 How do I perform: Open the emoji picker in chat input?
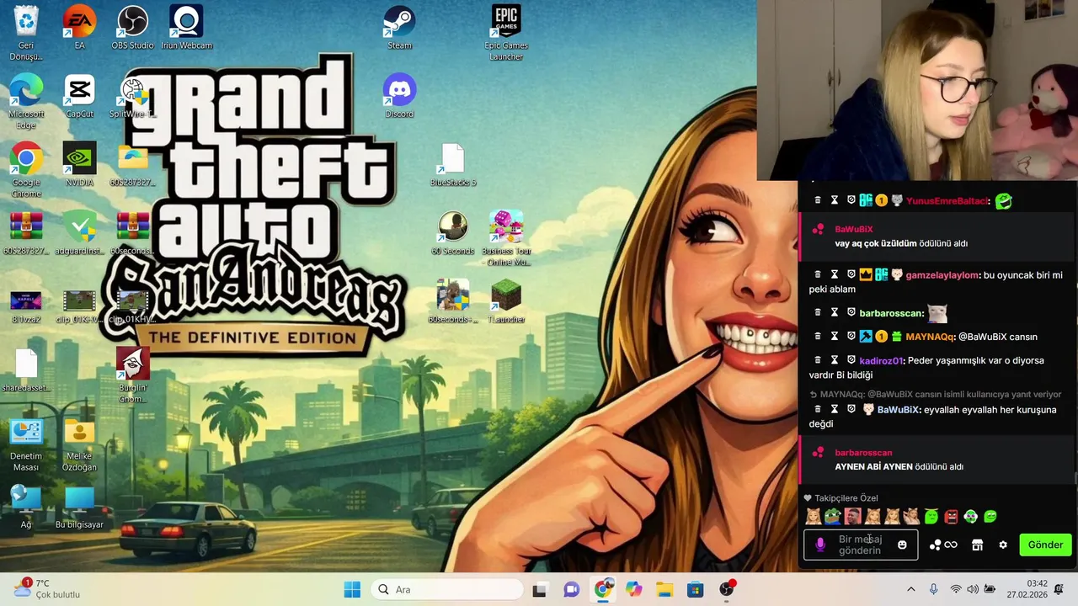[902, 545]
